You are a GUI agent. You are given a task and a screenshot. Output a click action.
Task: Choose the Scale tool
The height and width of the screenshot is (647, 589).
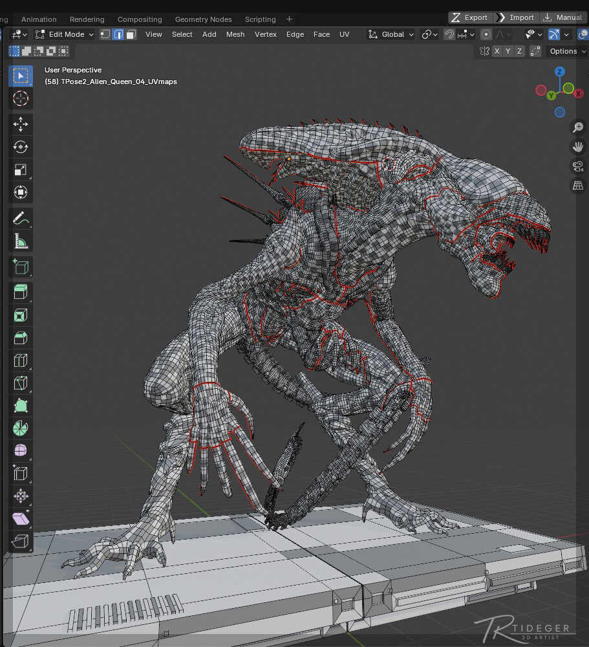pos(21,170)
